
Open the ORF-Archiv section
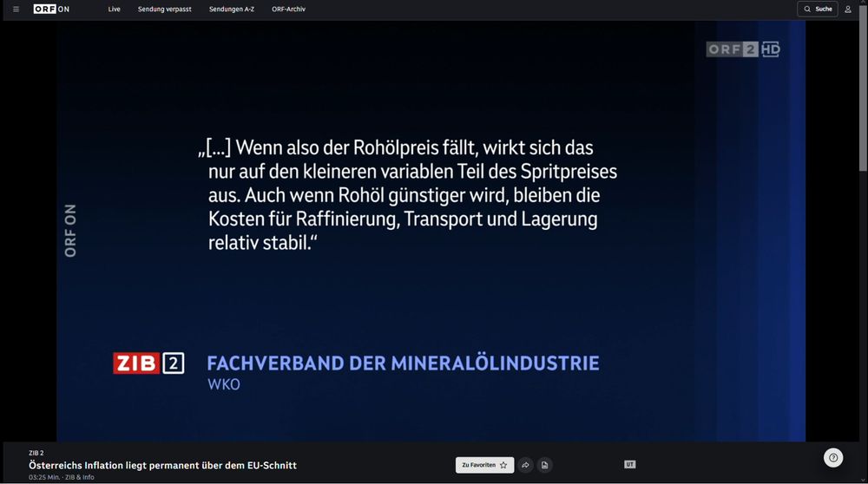(288, 9)
